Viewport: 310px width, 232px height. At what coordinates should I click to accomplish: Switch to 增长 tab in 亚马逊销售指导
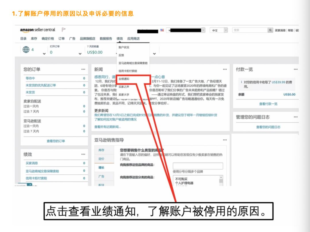(x=101, y=167)
